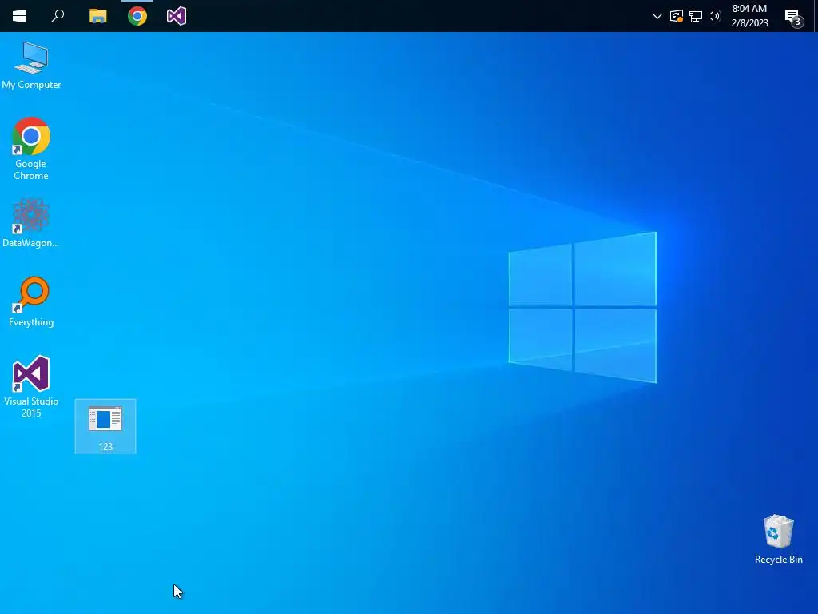Select the Everything search shortcut
Screen dimensions: 818x614
(31, 301)
